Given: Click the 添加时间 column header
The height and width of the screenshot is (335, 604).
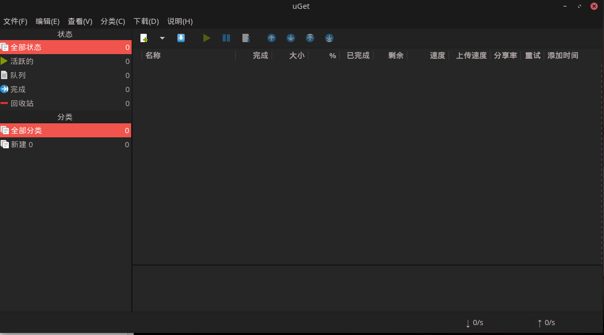Looking at the screenshot, I should (562, 56).
